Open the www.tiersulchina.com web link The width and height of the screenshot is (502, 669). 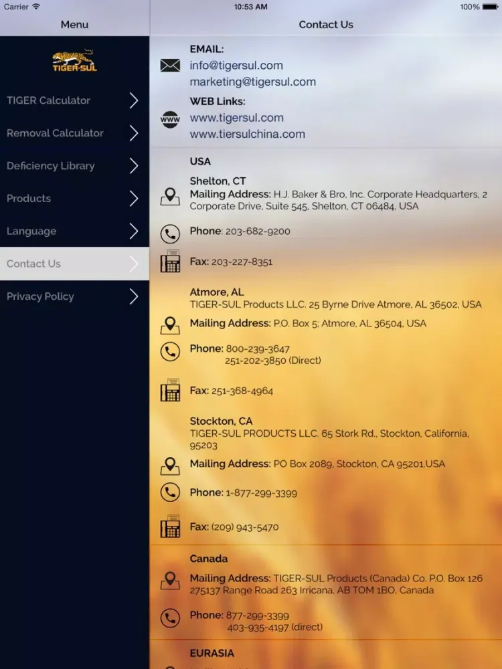[x=248, y=134]
